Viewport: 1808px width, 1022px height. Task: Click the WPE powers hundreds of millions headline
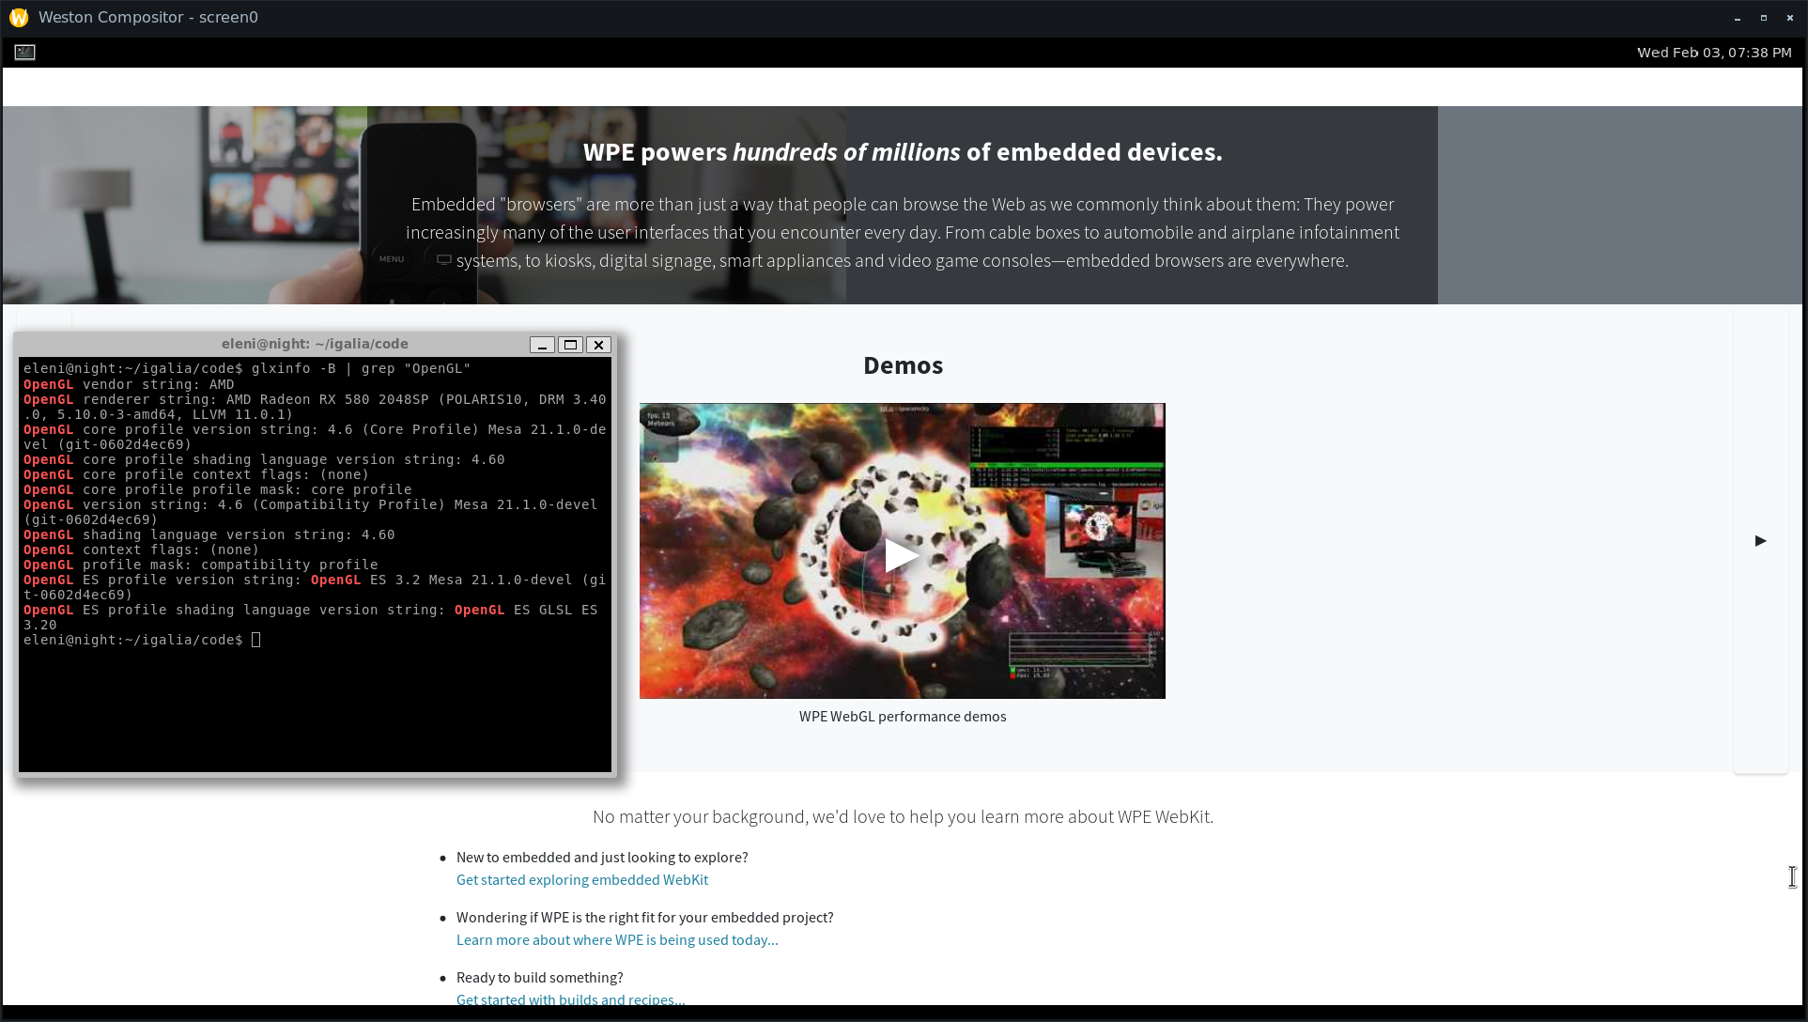pos(903,152)
